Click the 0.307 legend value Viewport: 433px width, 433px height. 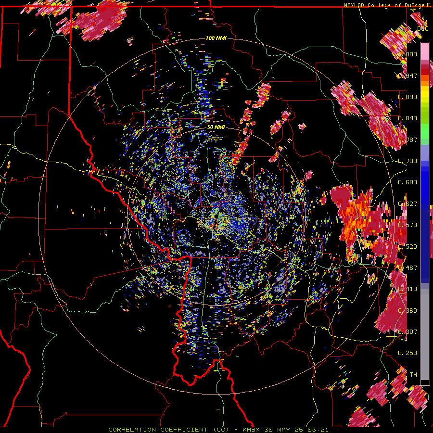pyautogui.click(x=408, y=332)
